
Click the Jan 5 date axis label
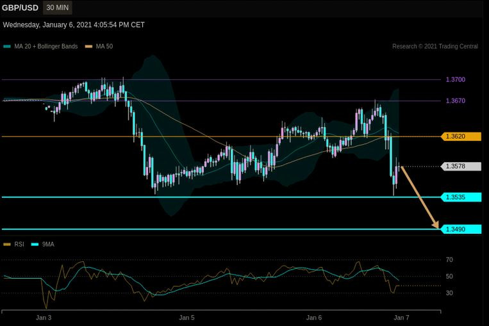[x=186, y=318]
